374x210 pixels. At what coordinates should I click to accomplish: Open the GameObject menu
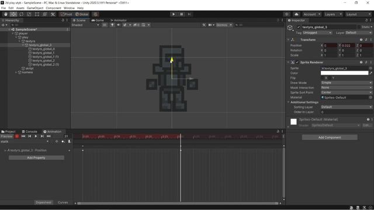(35, 8)
